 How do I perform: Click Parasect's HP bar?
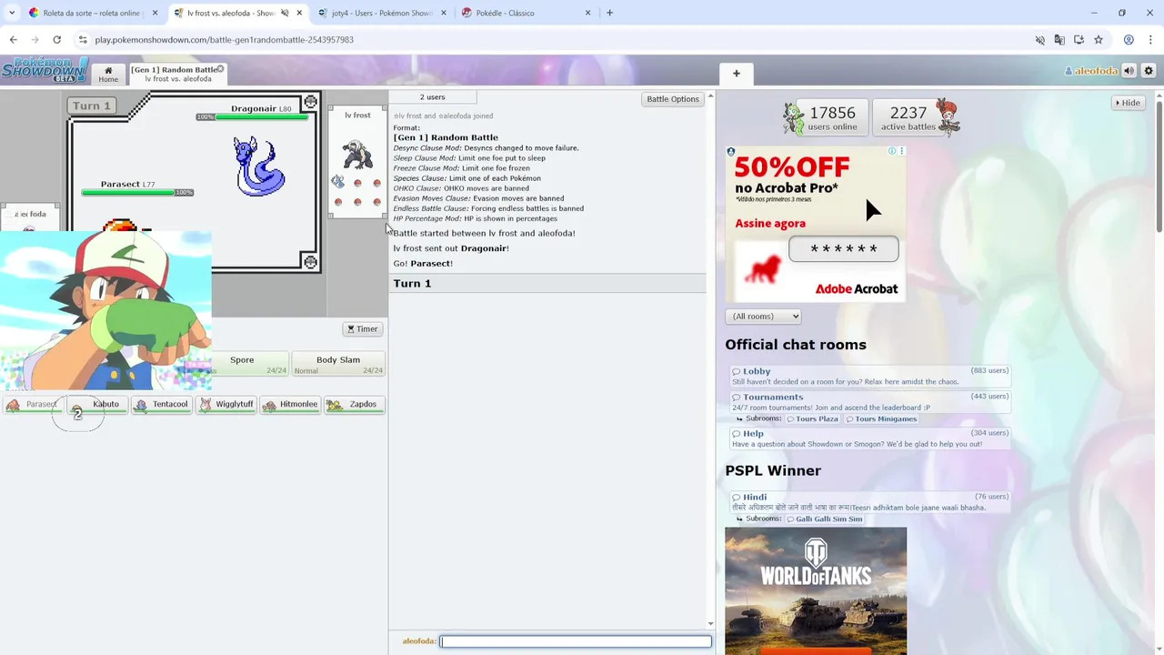[137, 193]
